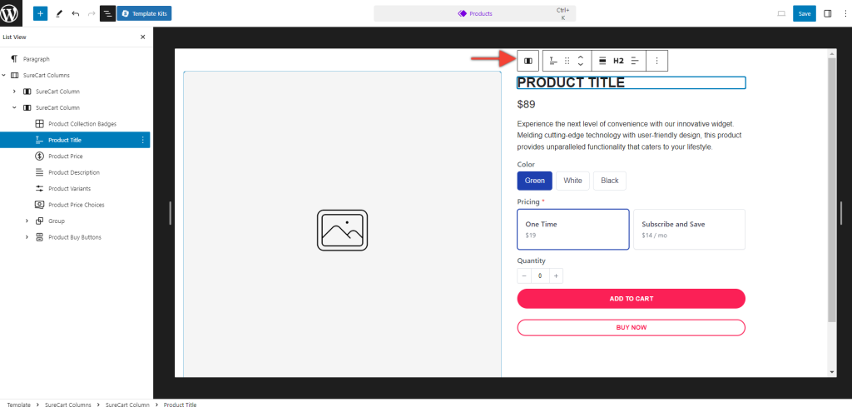This screenshot has width=852, height=407.
Task: Collapse the SureCart Columns parent block
Action: 4,75
